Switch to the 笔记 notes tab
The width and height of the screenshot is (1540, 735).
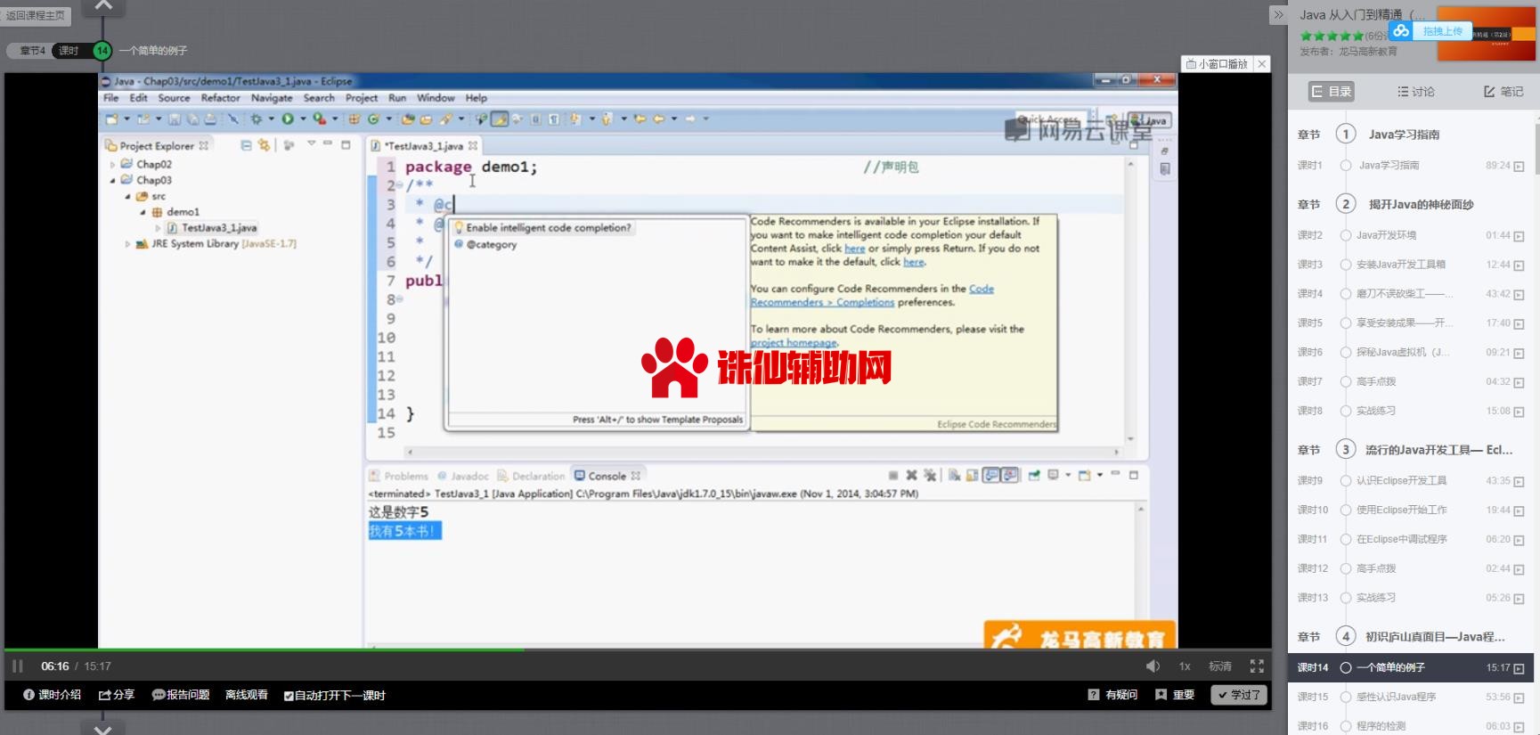pyautogui.click(x=1503, y=92)
